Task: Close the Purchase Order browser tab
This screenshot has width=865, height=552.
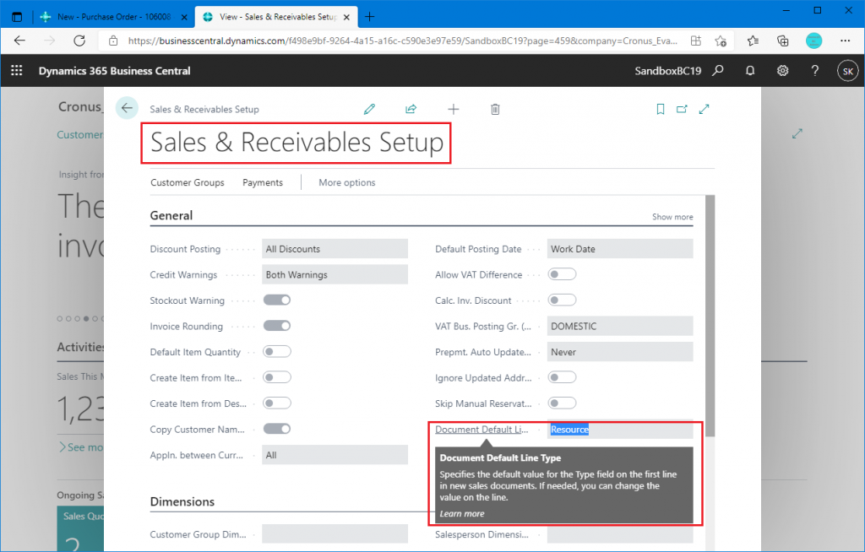Action: [x=184, y=17]
